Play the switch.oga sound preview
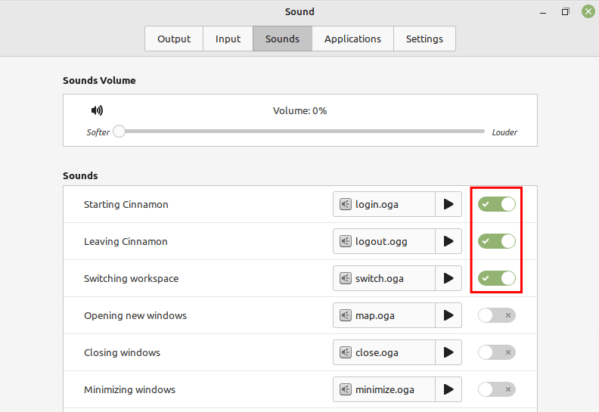The width and height of the screenshot is (599, 412). coord(448,278)
